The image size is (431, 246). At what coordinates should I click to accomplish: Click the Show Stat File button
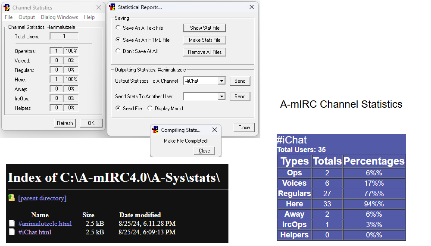pyautogui.click(x=205, y=28)
